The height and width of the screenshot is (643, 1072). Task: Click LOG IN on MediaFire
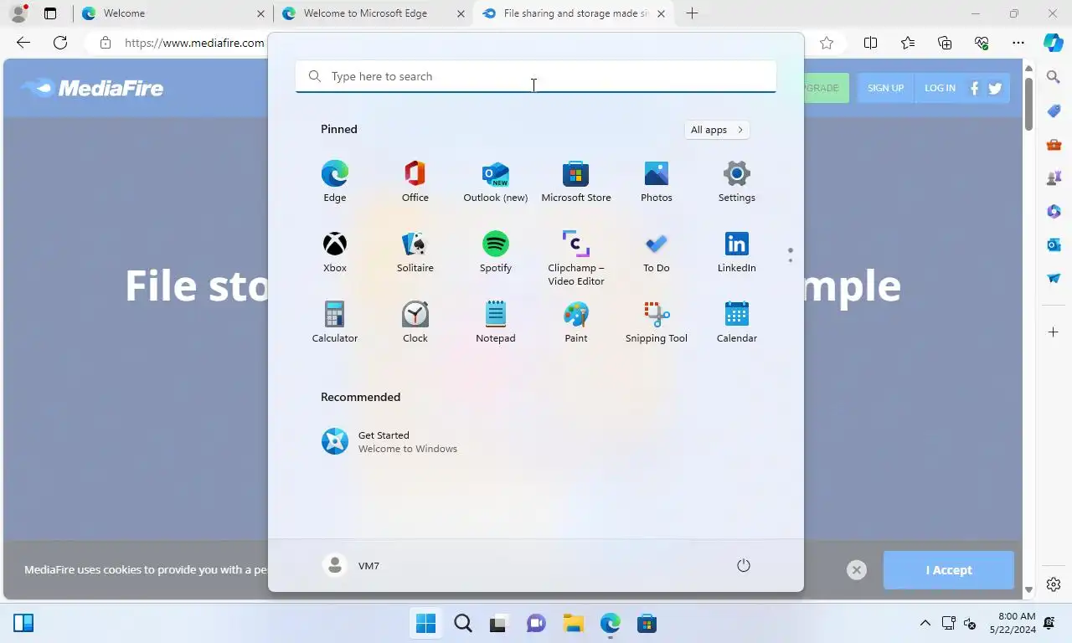pyautogui.click(x=940, y=88)
